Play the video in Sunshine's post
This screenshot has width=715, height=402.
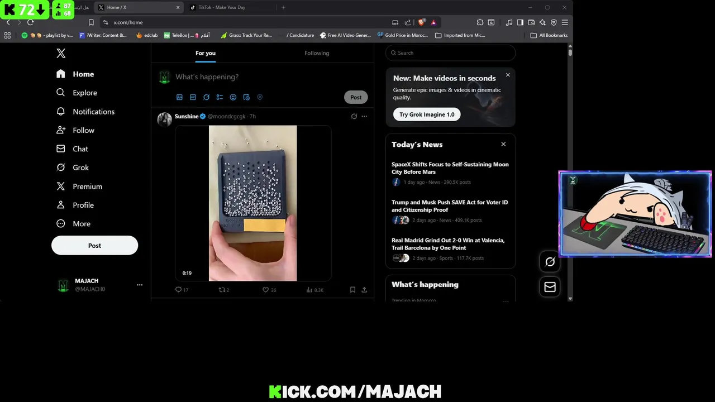click(x=252, y=203)
